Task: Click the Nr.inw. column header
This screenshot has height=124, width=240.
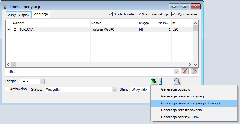Action: tap(163, 23)
